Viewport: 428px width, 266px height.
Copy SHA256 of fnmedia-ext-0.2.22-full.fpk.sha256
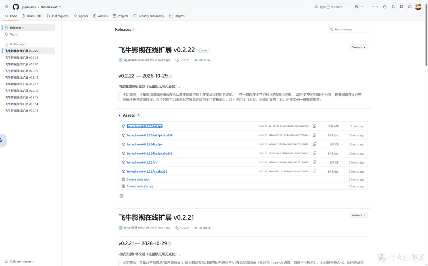(314, 135)
